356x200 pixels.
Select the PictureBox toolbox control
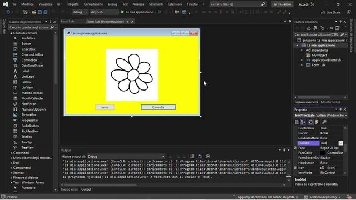coord(29,115)
